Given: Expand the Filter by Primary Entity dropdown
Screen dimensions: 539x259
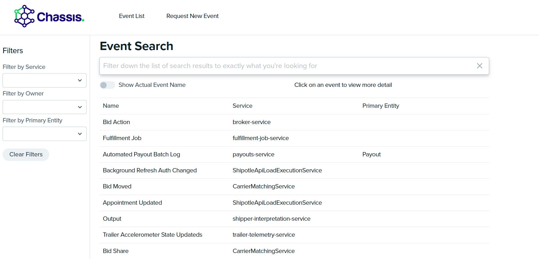Looking at the screenshot, I should (44, 134).
